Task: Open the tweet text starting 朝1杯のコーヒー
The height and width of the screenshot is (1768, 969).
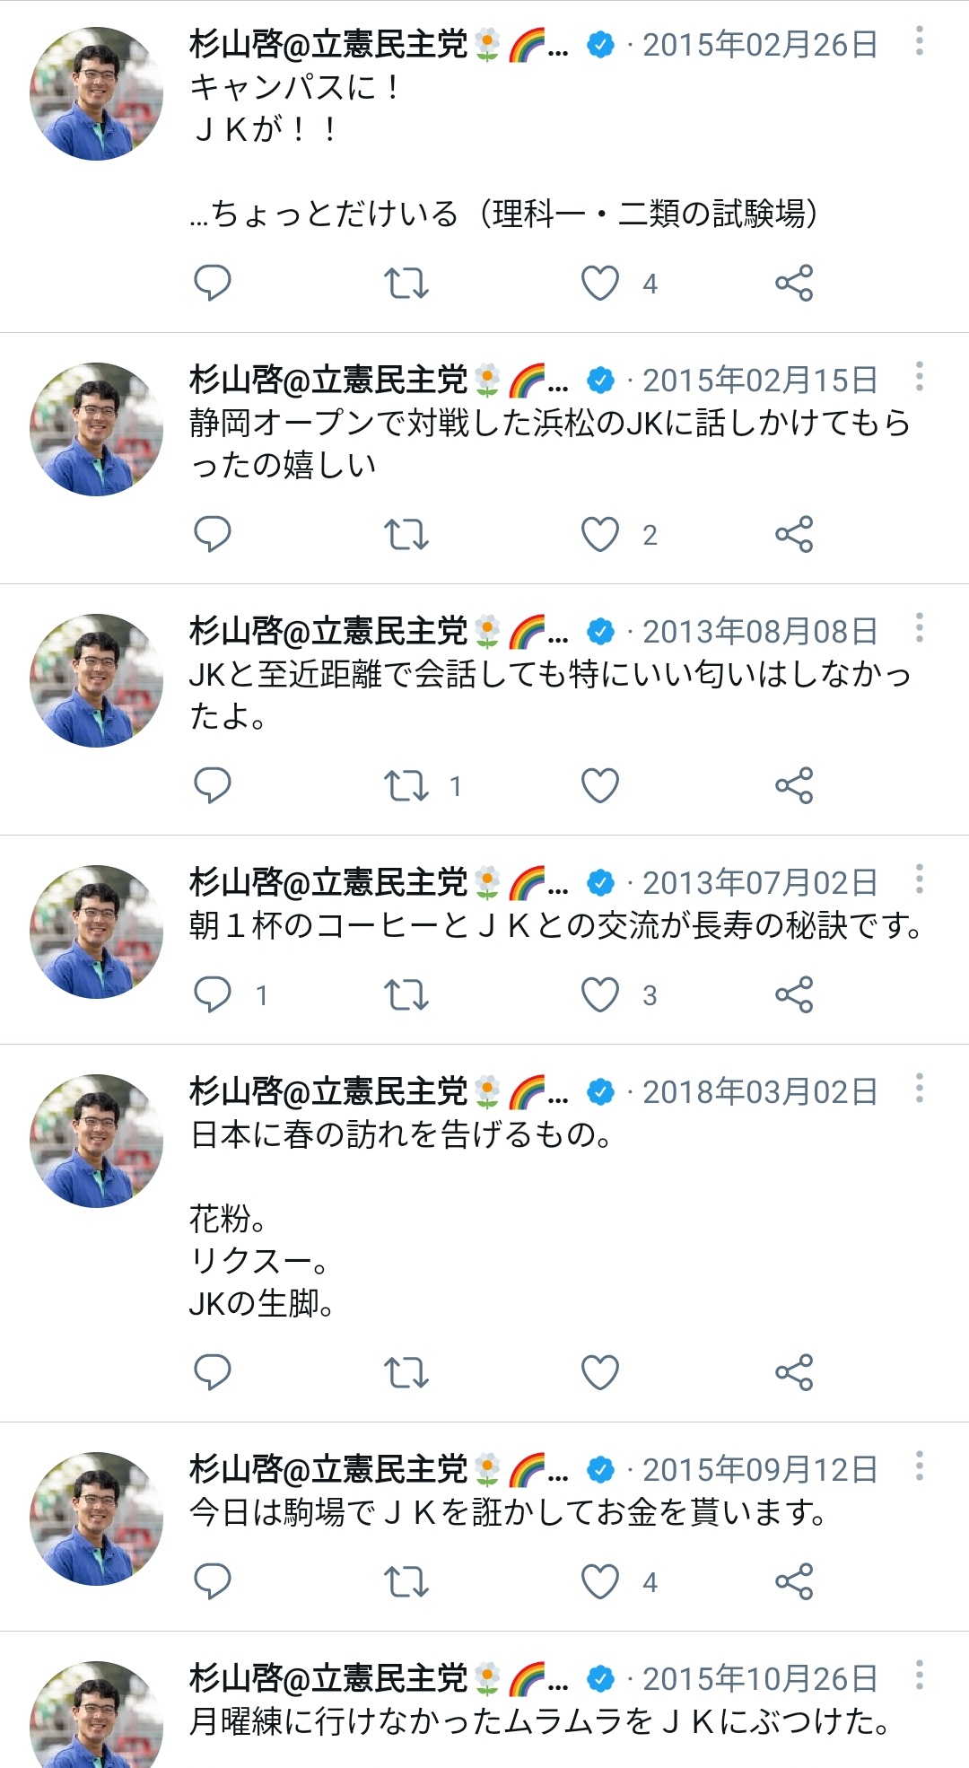Action: [x=556, y=925]
